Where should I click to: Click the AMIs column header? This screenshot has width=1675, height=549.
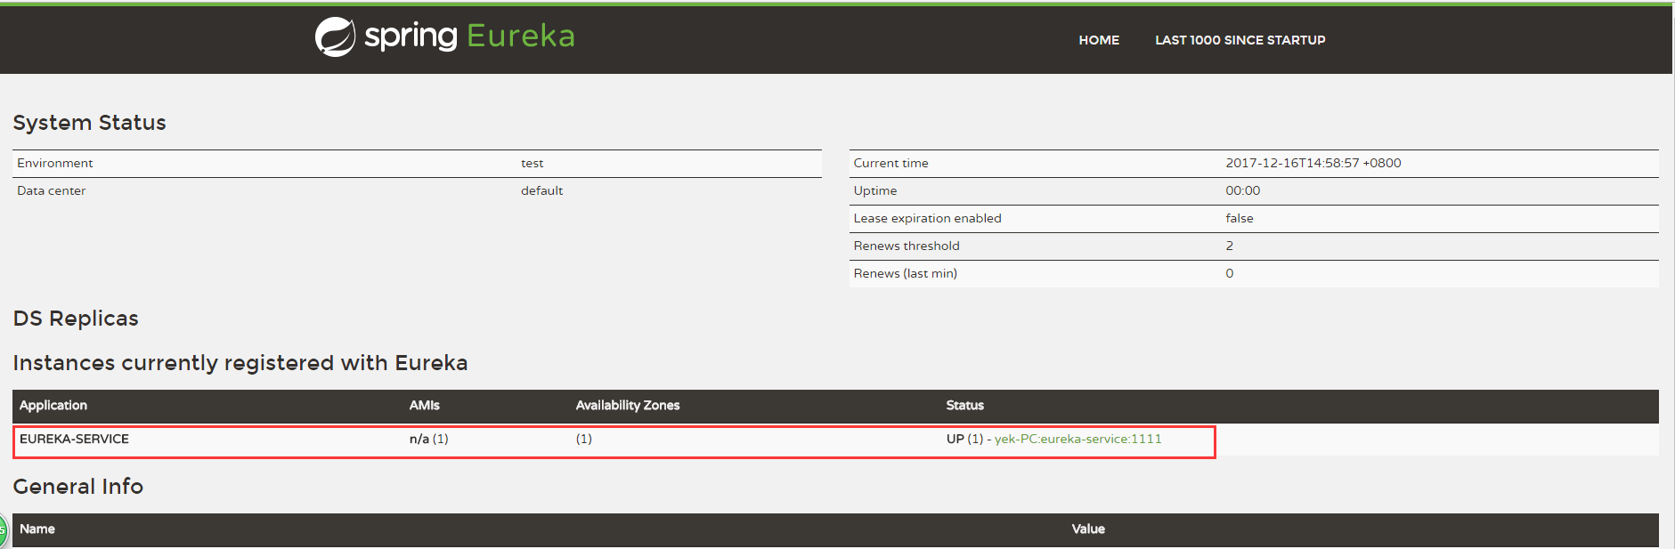pyautogui.click(x=425, y=405)
